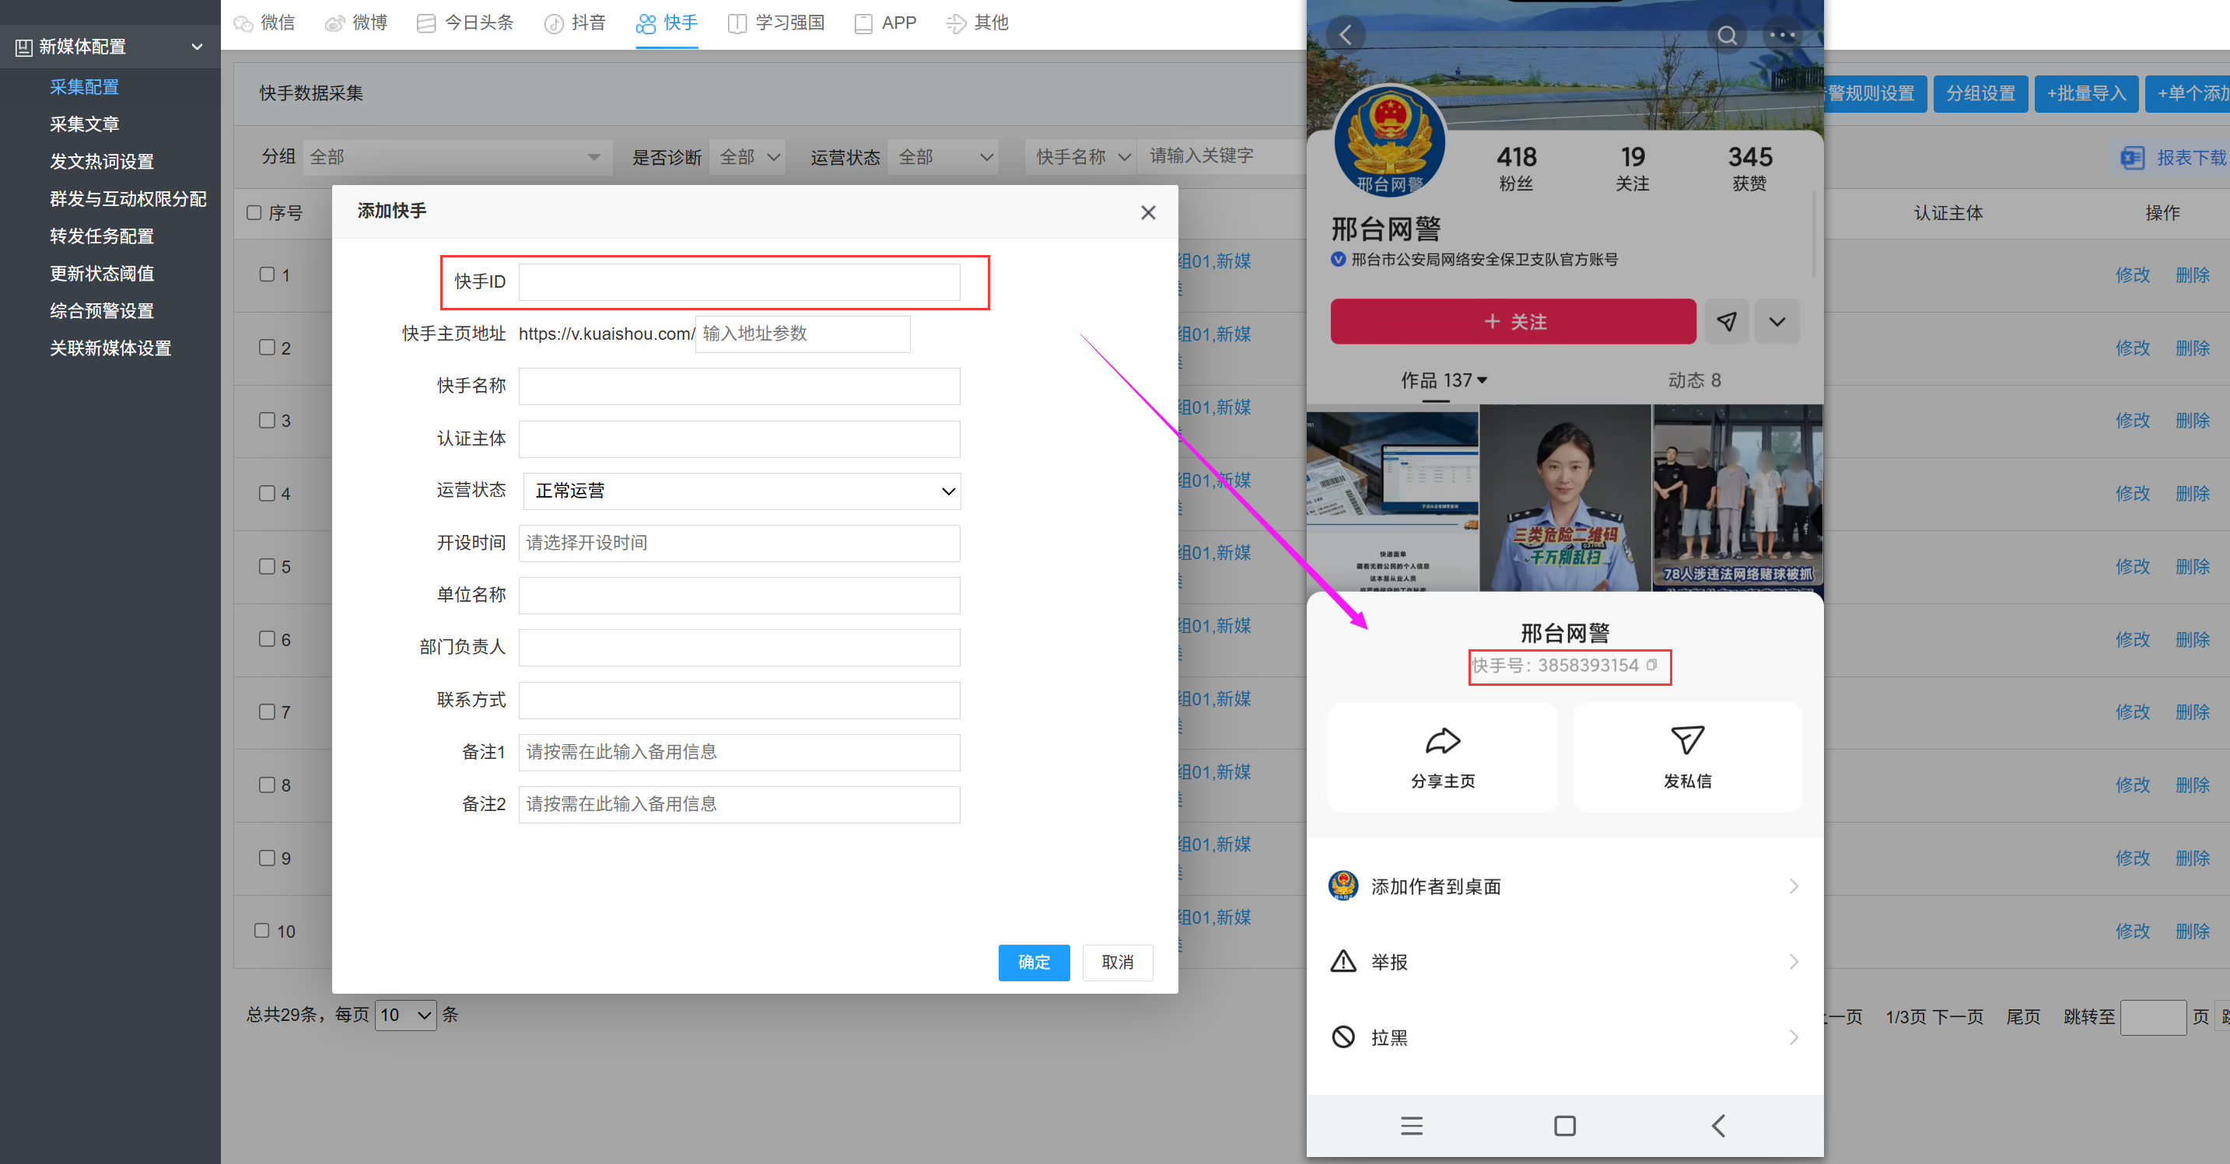
Task: Check the row 2 checkbox
Action: pos(268,347)
